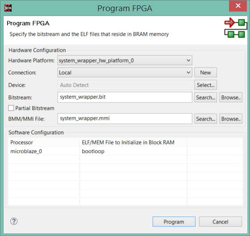Click the Partial Bitstream label text
Screen dimensions: 250x236
[35, 108]
